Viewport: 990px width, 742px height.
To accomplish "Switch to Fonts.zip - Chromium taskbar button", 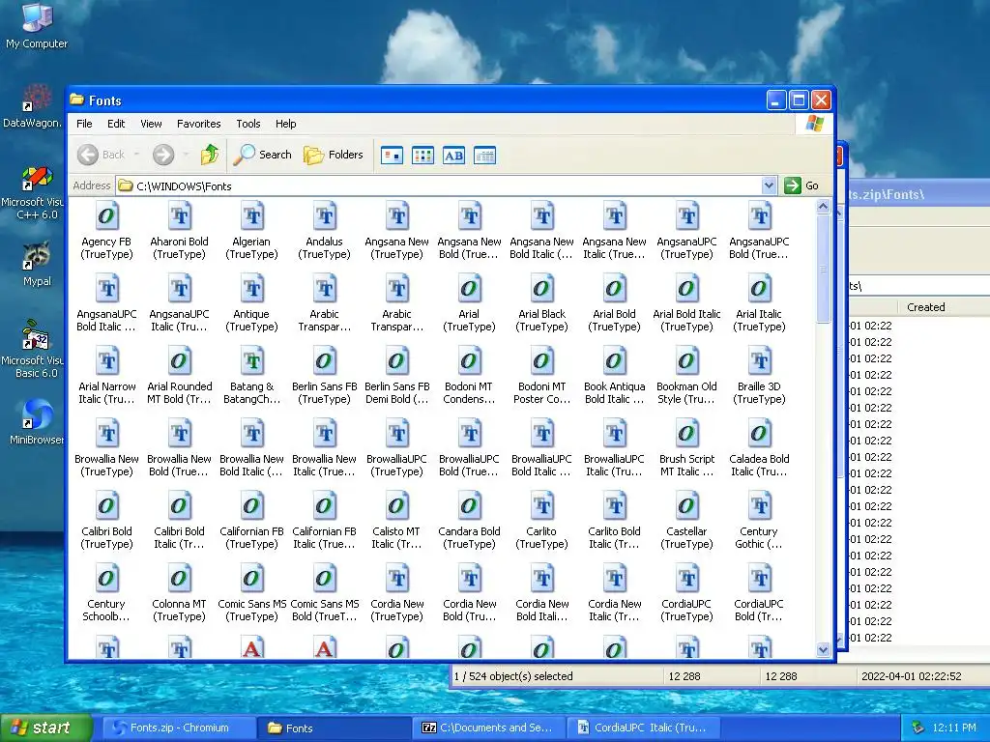I will pyautogui.click(x=179, y=728).
